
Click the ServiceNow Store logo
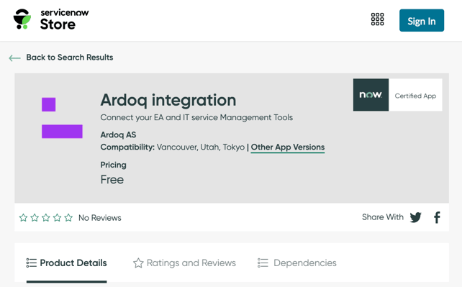(51, 19)
